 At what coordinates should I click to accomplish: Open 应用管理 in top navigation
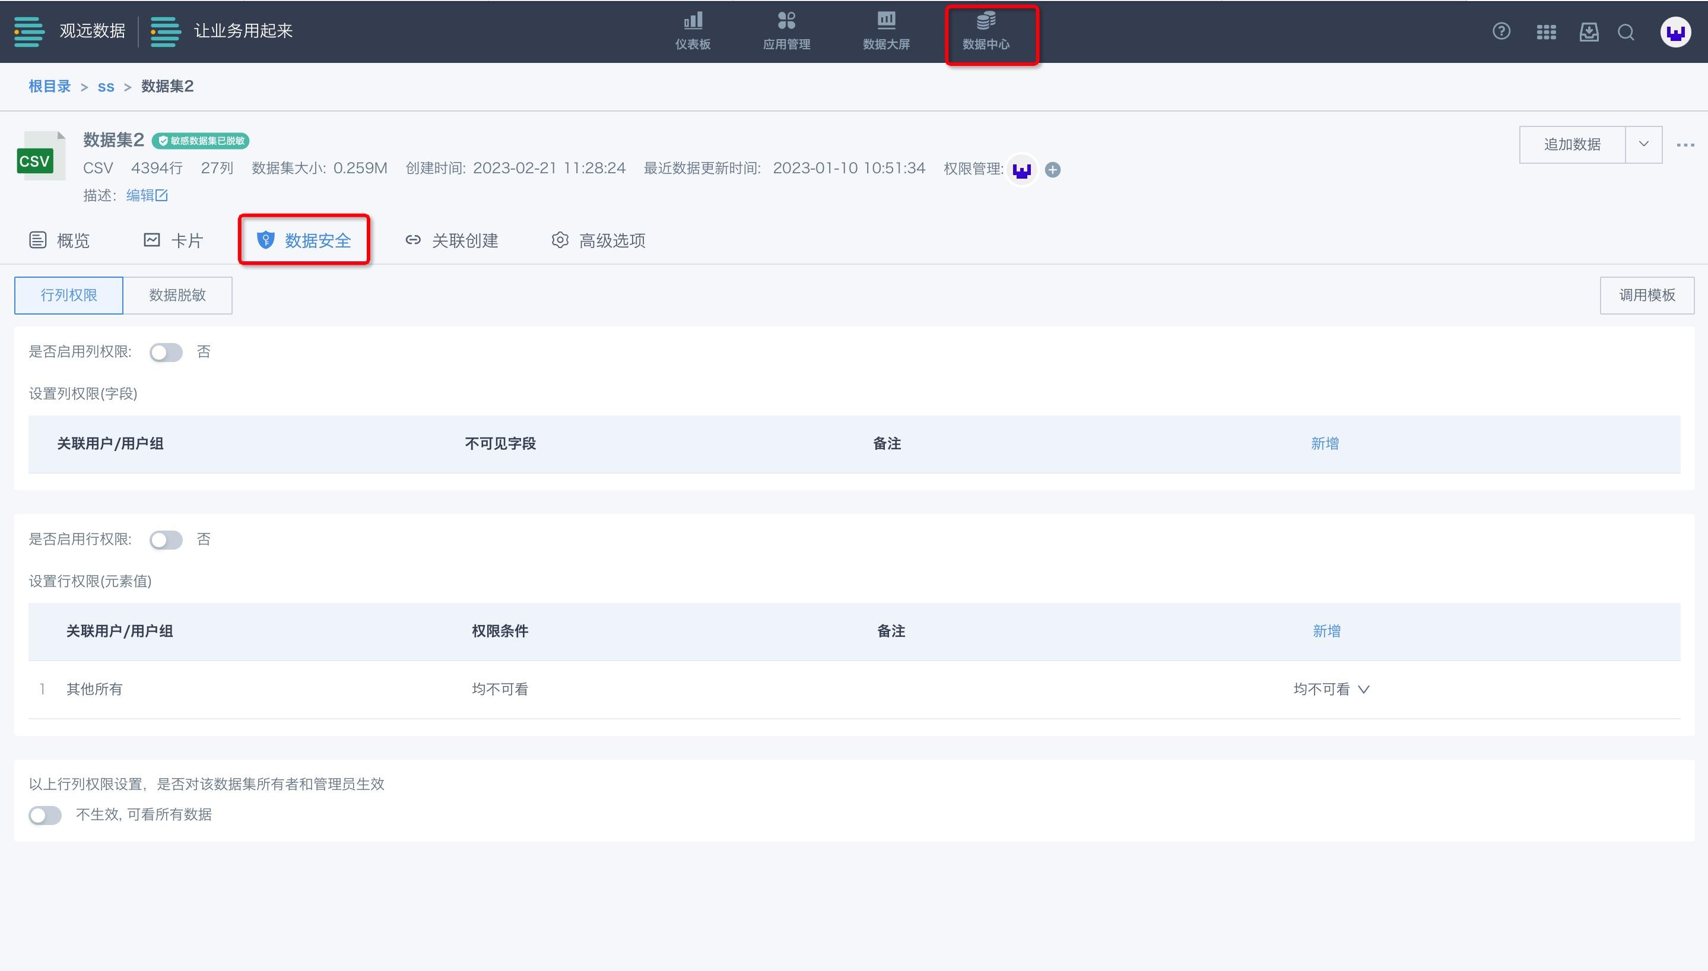(786, 31)
